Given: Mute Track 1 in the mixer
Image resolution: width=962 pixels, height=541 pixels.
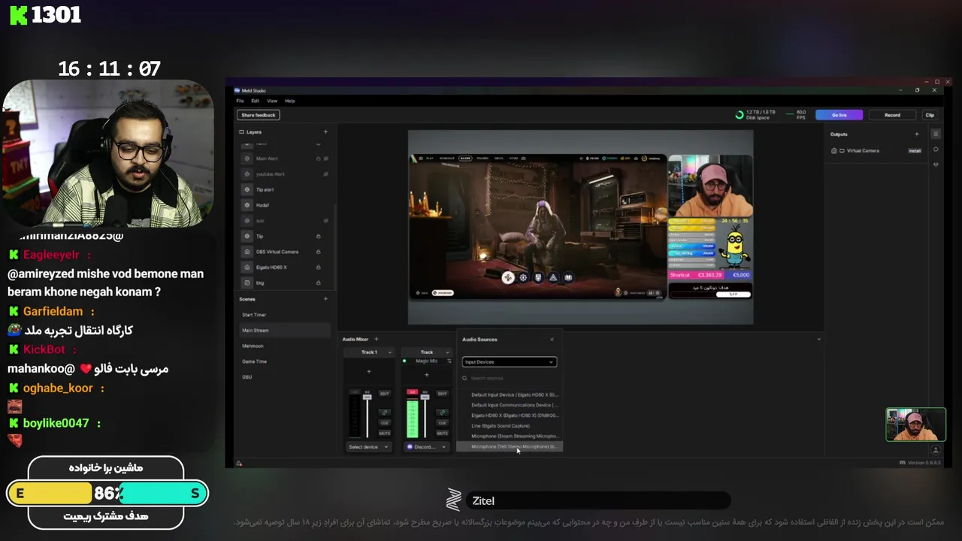Looking at the screenshot, I should coord(384,434).
